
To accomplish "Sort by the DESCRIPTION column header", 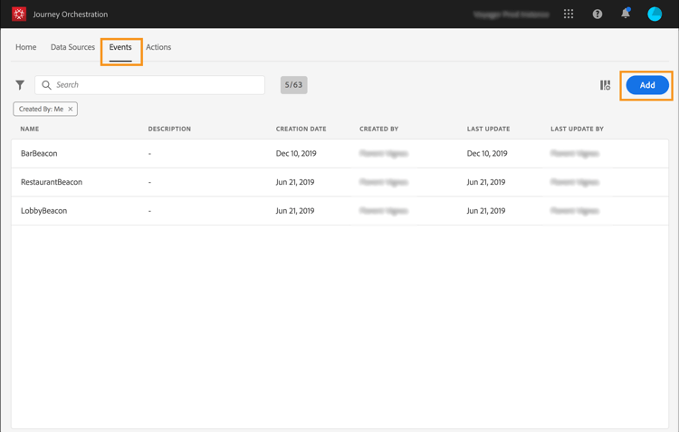I will (x=169, y=129).
